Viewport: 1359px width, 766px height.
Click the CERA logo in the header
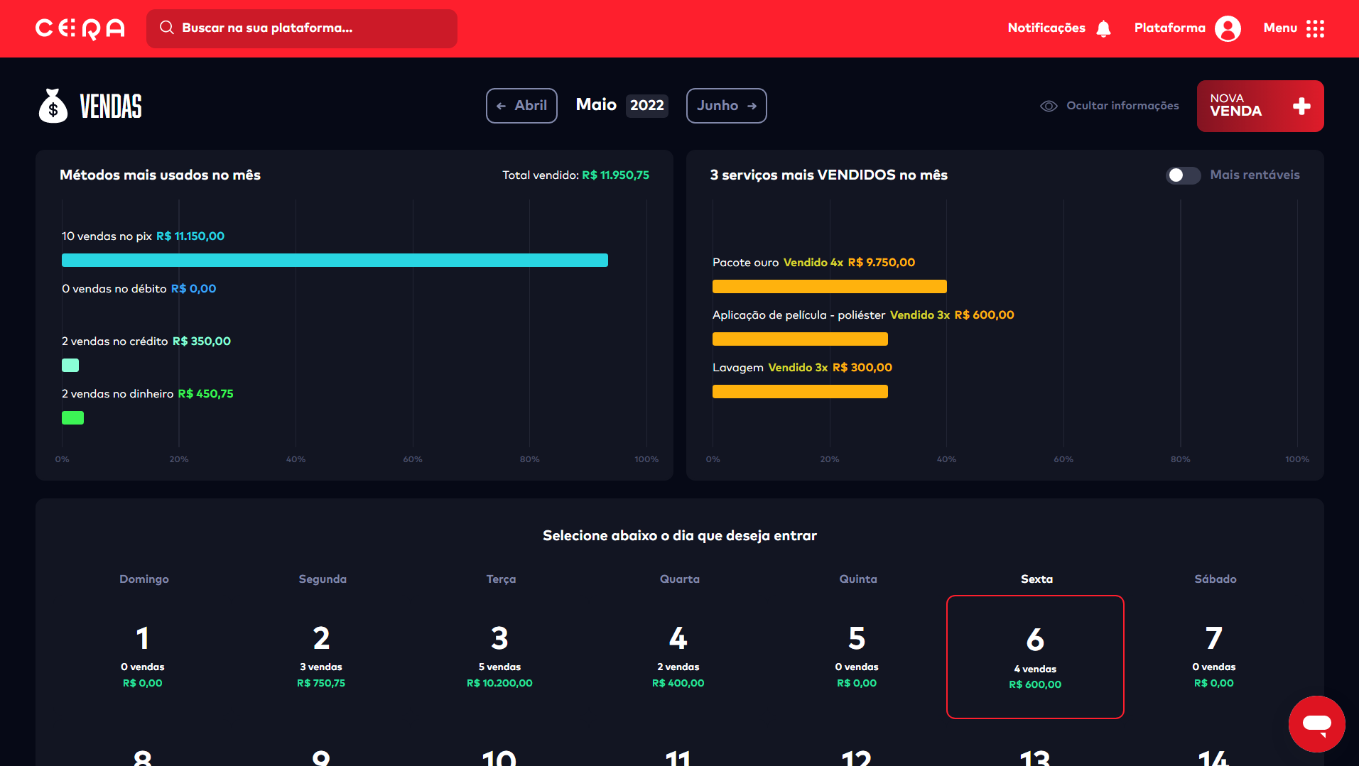pos(79,28)
